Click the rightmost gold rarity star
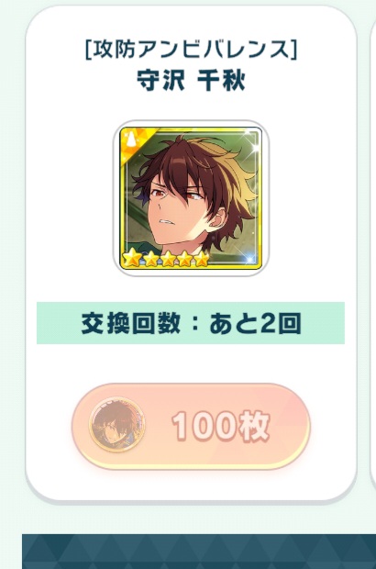This screenshot has width=376, height=569. coord(202,259)
